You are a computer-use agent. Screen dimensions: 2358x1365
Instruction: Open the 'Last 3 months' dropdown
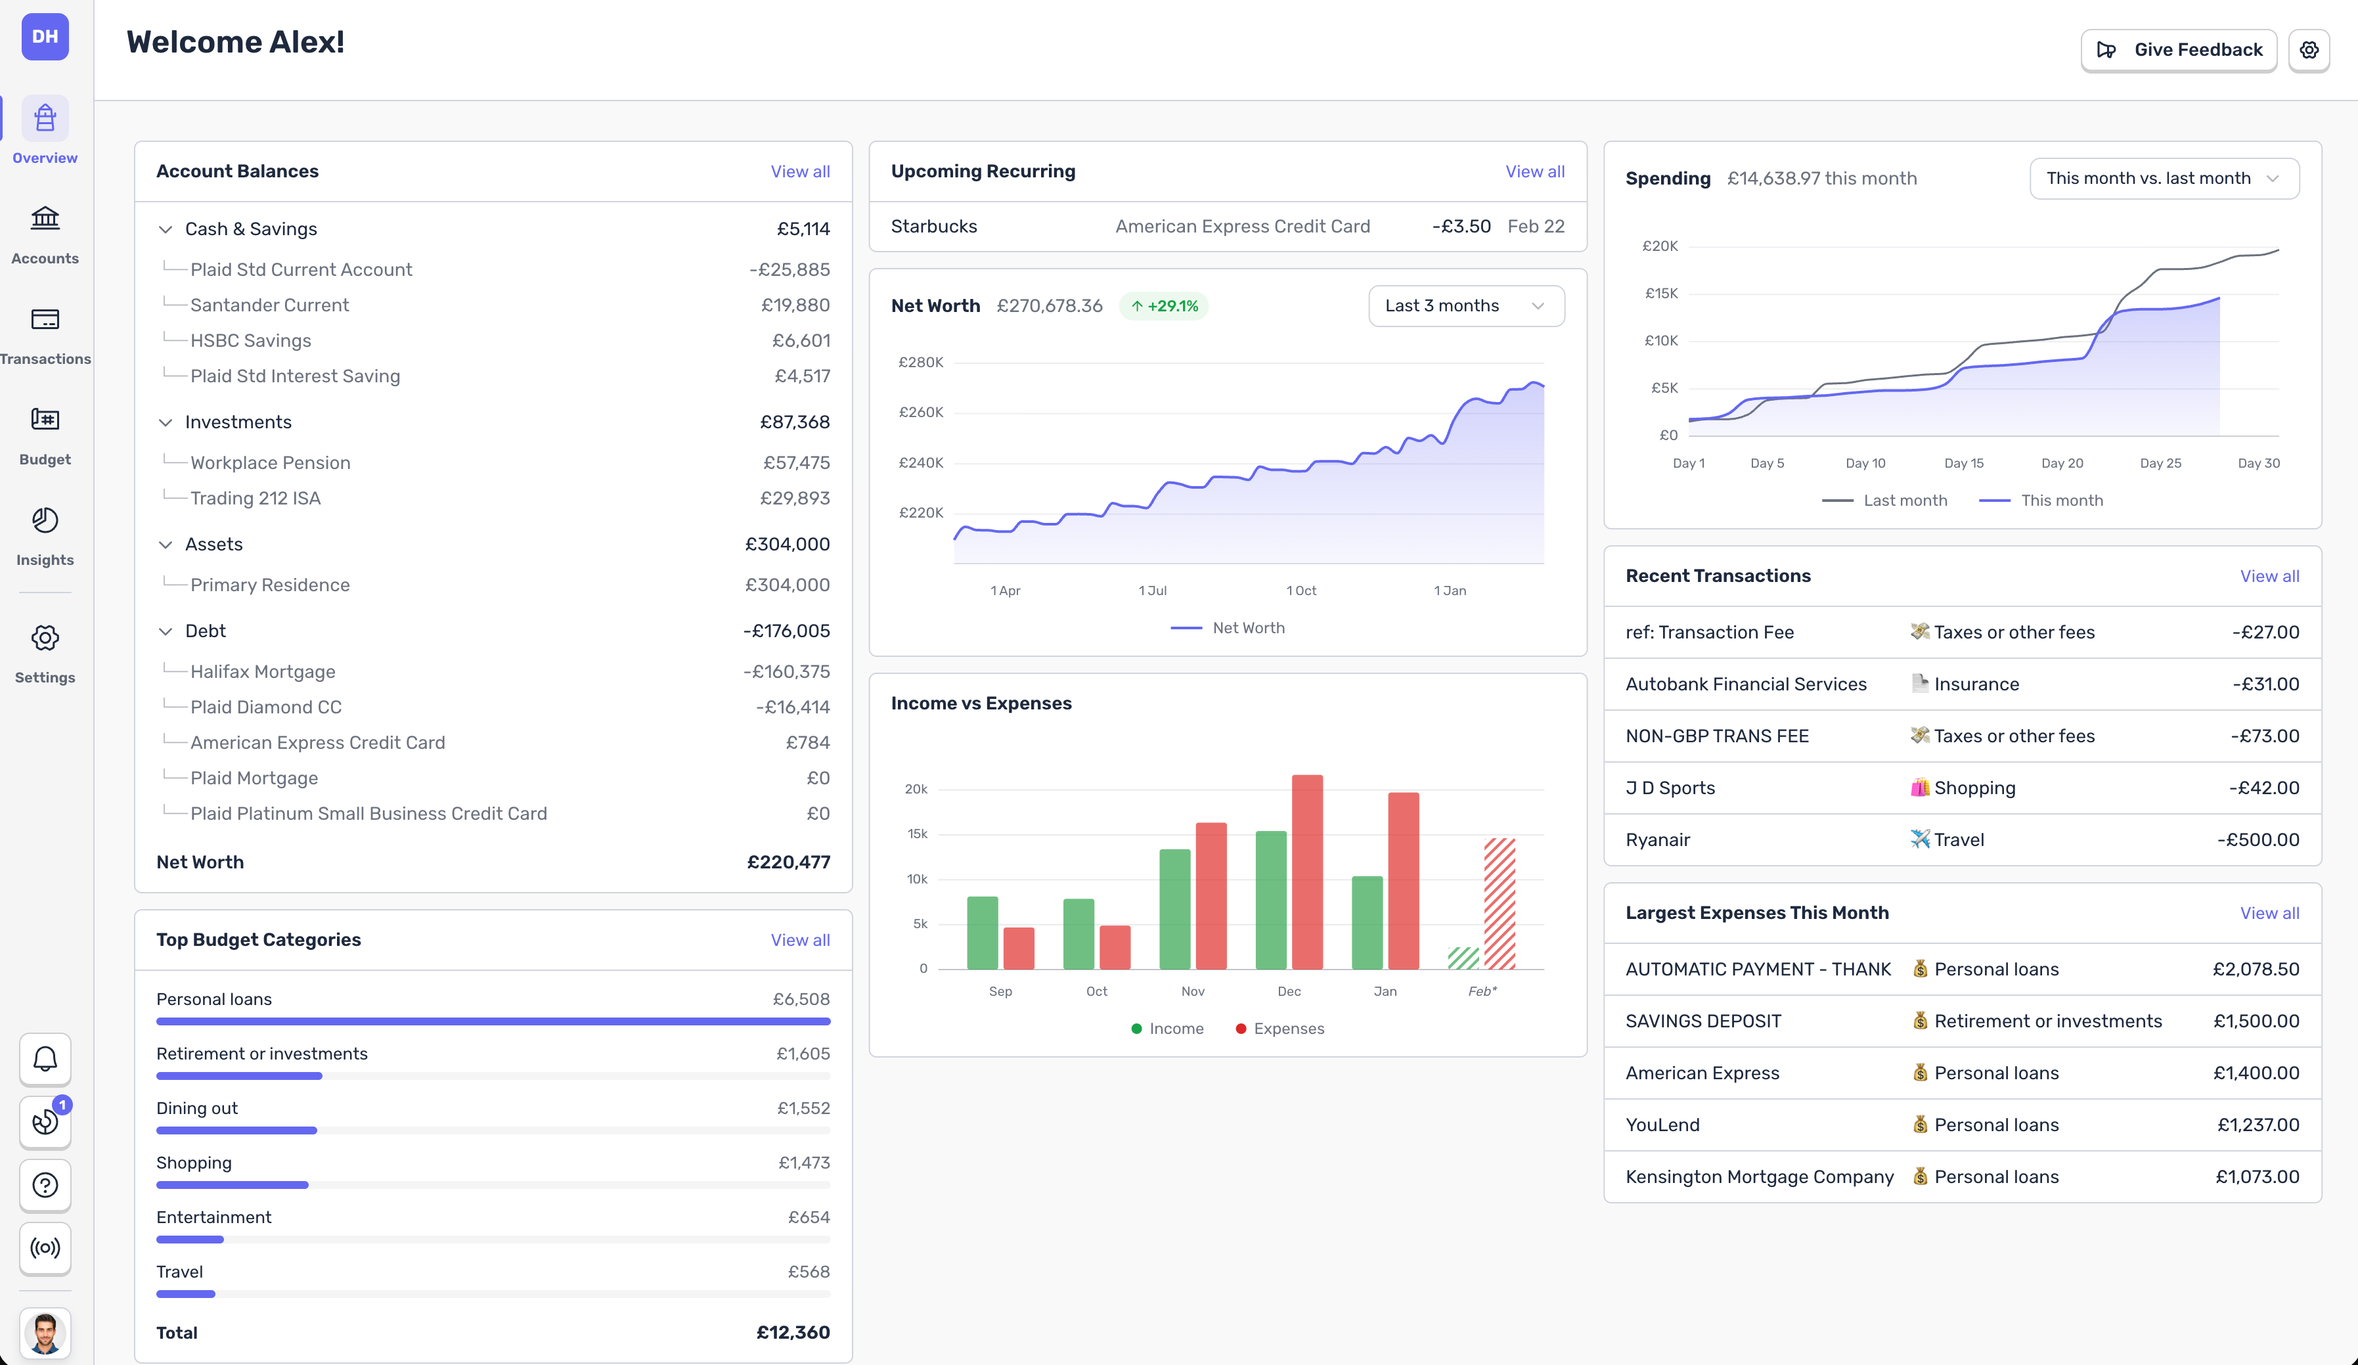click(1465, 305)
